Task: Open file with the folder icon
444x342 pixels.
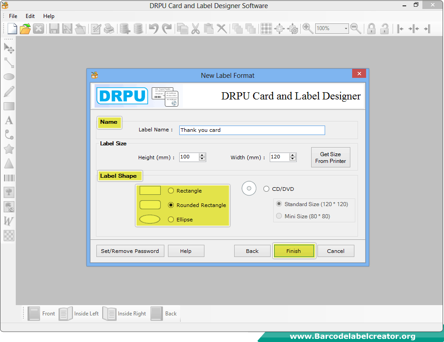Action: tap(25, 28)
